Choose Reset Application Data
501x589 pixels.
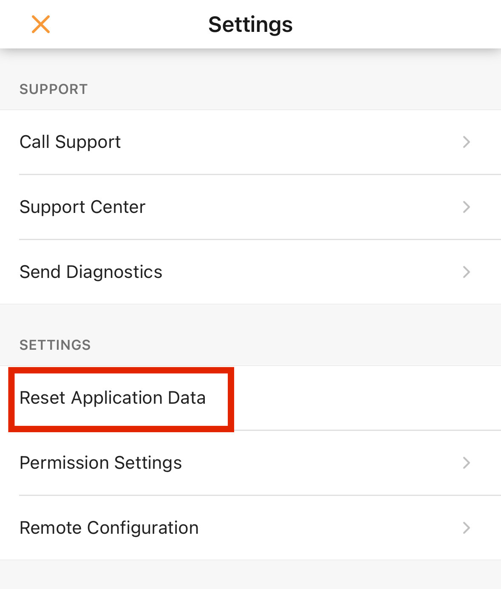pos(113,398)
